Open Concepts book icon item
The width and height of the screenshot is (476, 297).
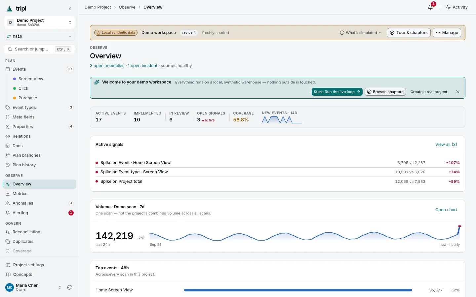[39, 275]
